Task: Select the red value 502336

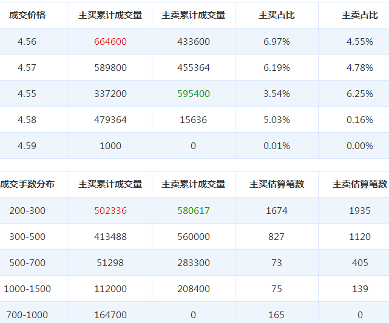Action: coord(110,210)
